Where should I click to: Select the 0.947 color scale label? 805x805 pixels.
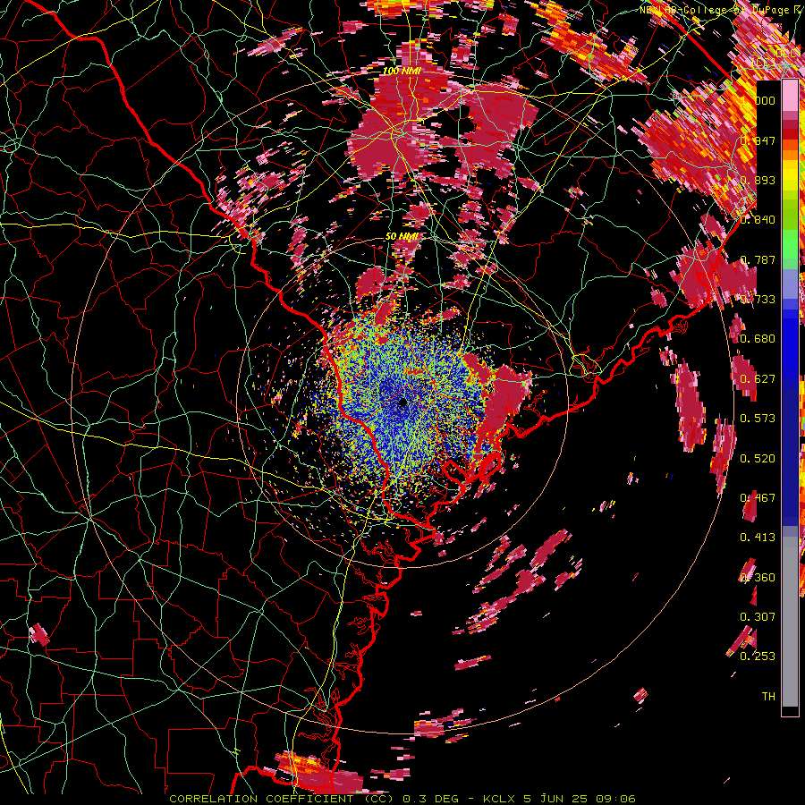coord(758,140)
